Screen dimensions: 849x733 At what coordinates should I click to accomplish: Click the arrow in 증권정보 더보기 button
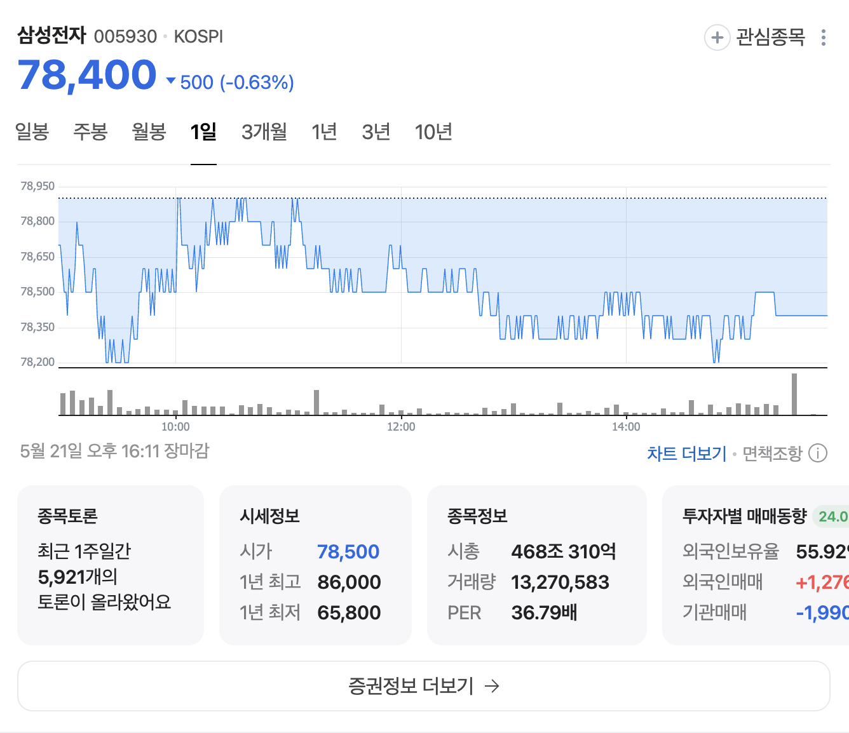coord(492,686)
